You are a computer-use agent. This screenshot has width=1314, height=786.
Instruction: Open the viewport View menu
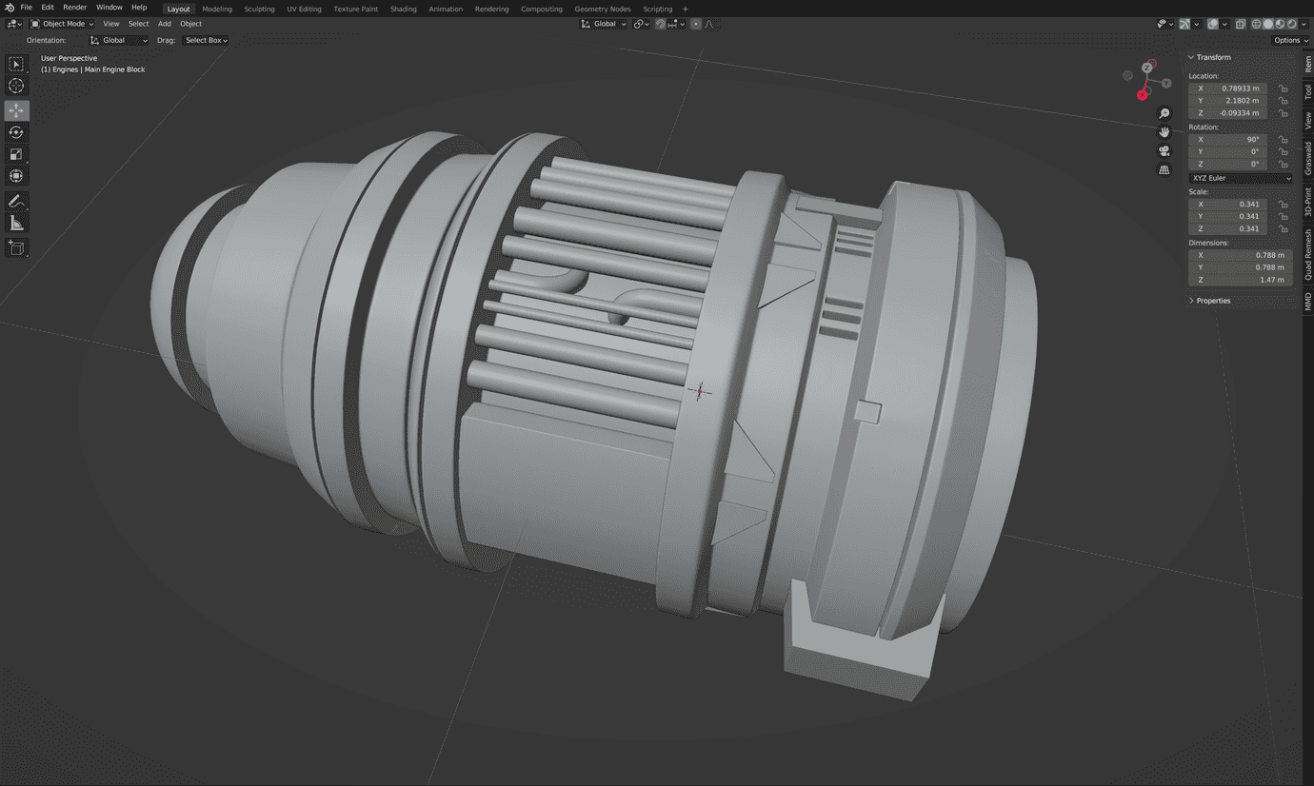[x=111, y=24]
